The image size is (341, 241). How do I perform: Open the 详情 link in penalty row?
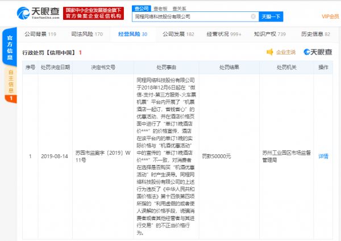[x=323, y=156]
